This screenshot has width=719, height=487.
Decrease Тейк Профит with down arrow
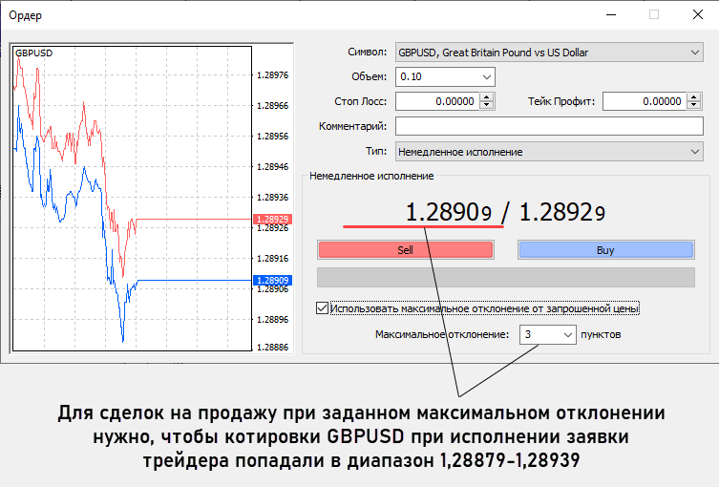[695, 106]
